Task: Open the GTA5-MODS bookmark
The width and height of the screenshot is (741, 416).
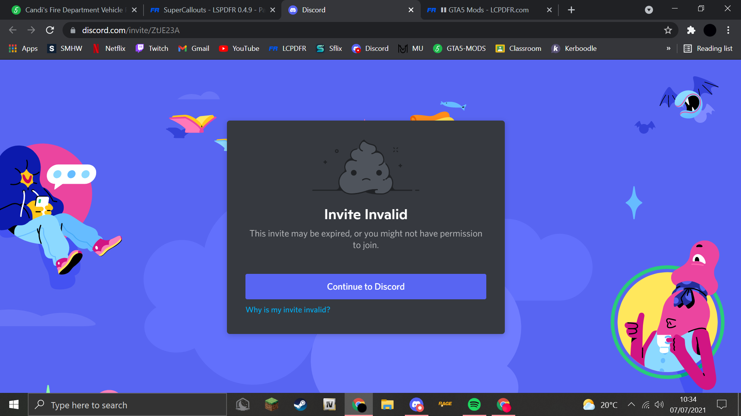Action: [460, 48]
